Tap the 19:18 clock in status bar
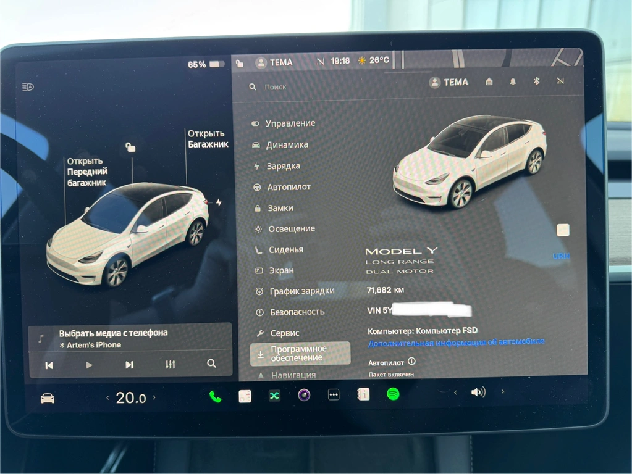This screenshot has height=474, width=632. click(340, 61)
